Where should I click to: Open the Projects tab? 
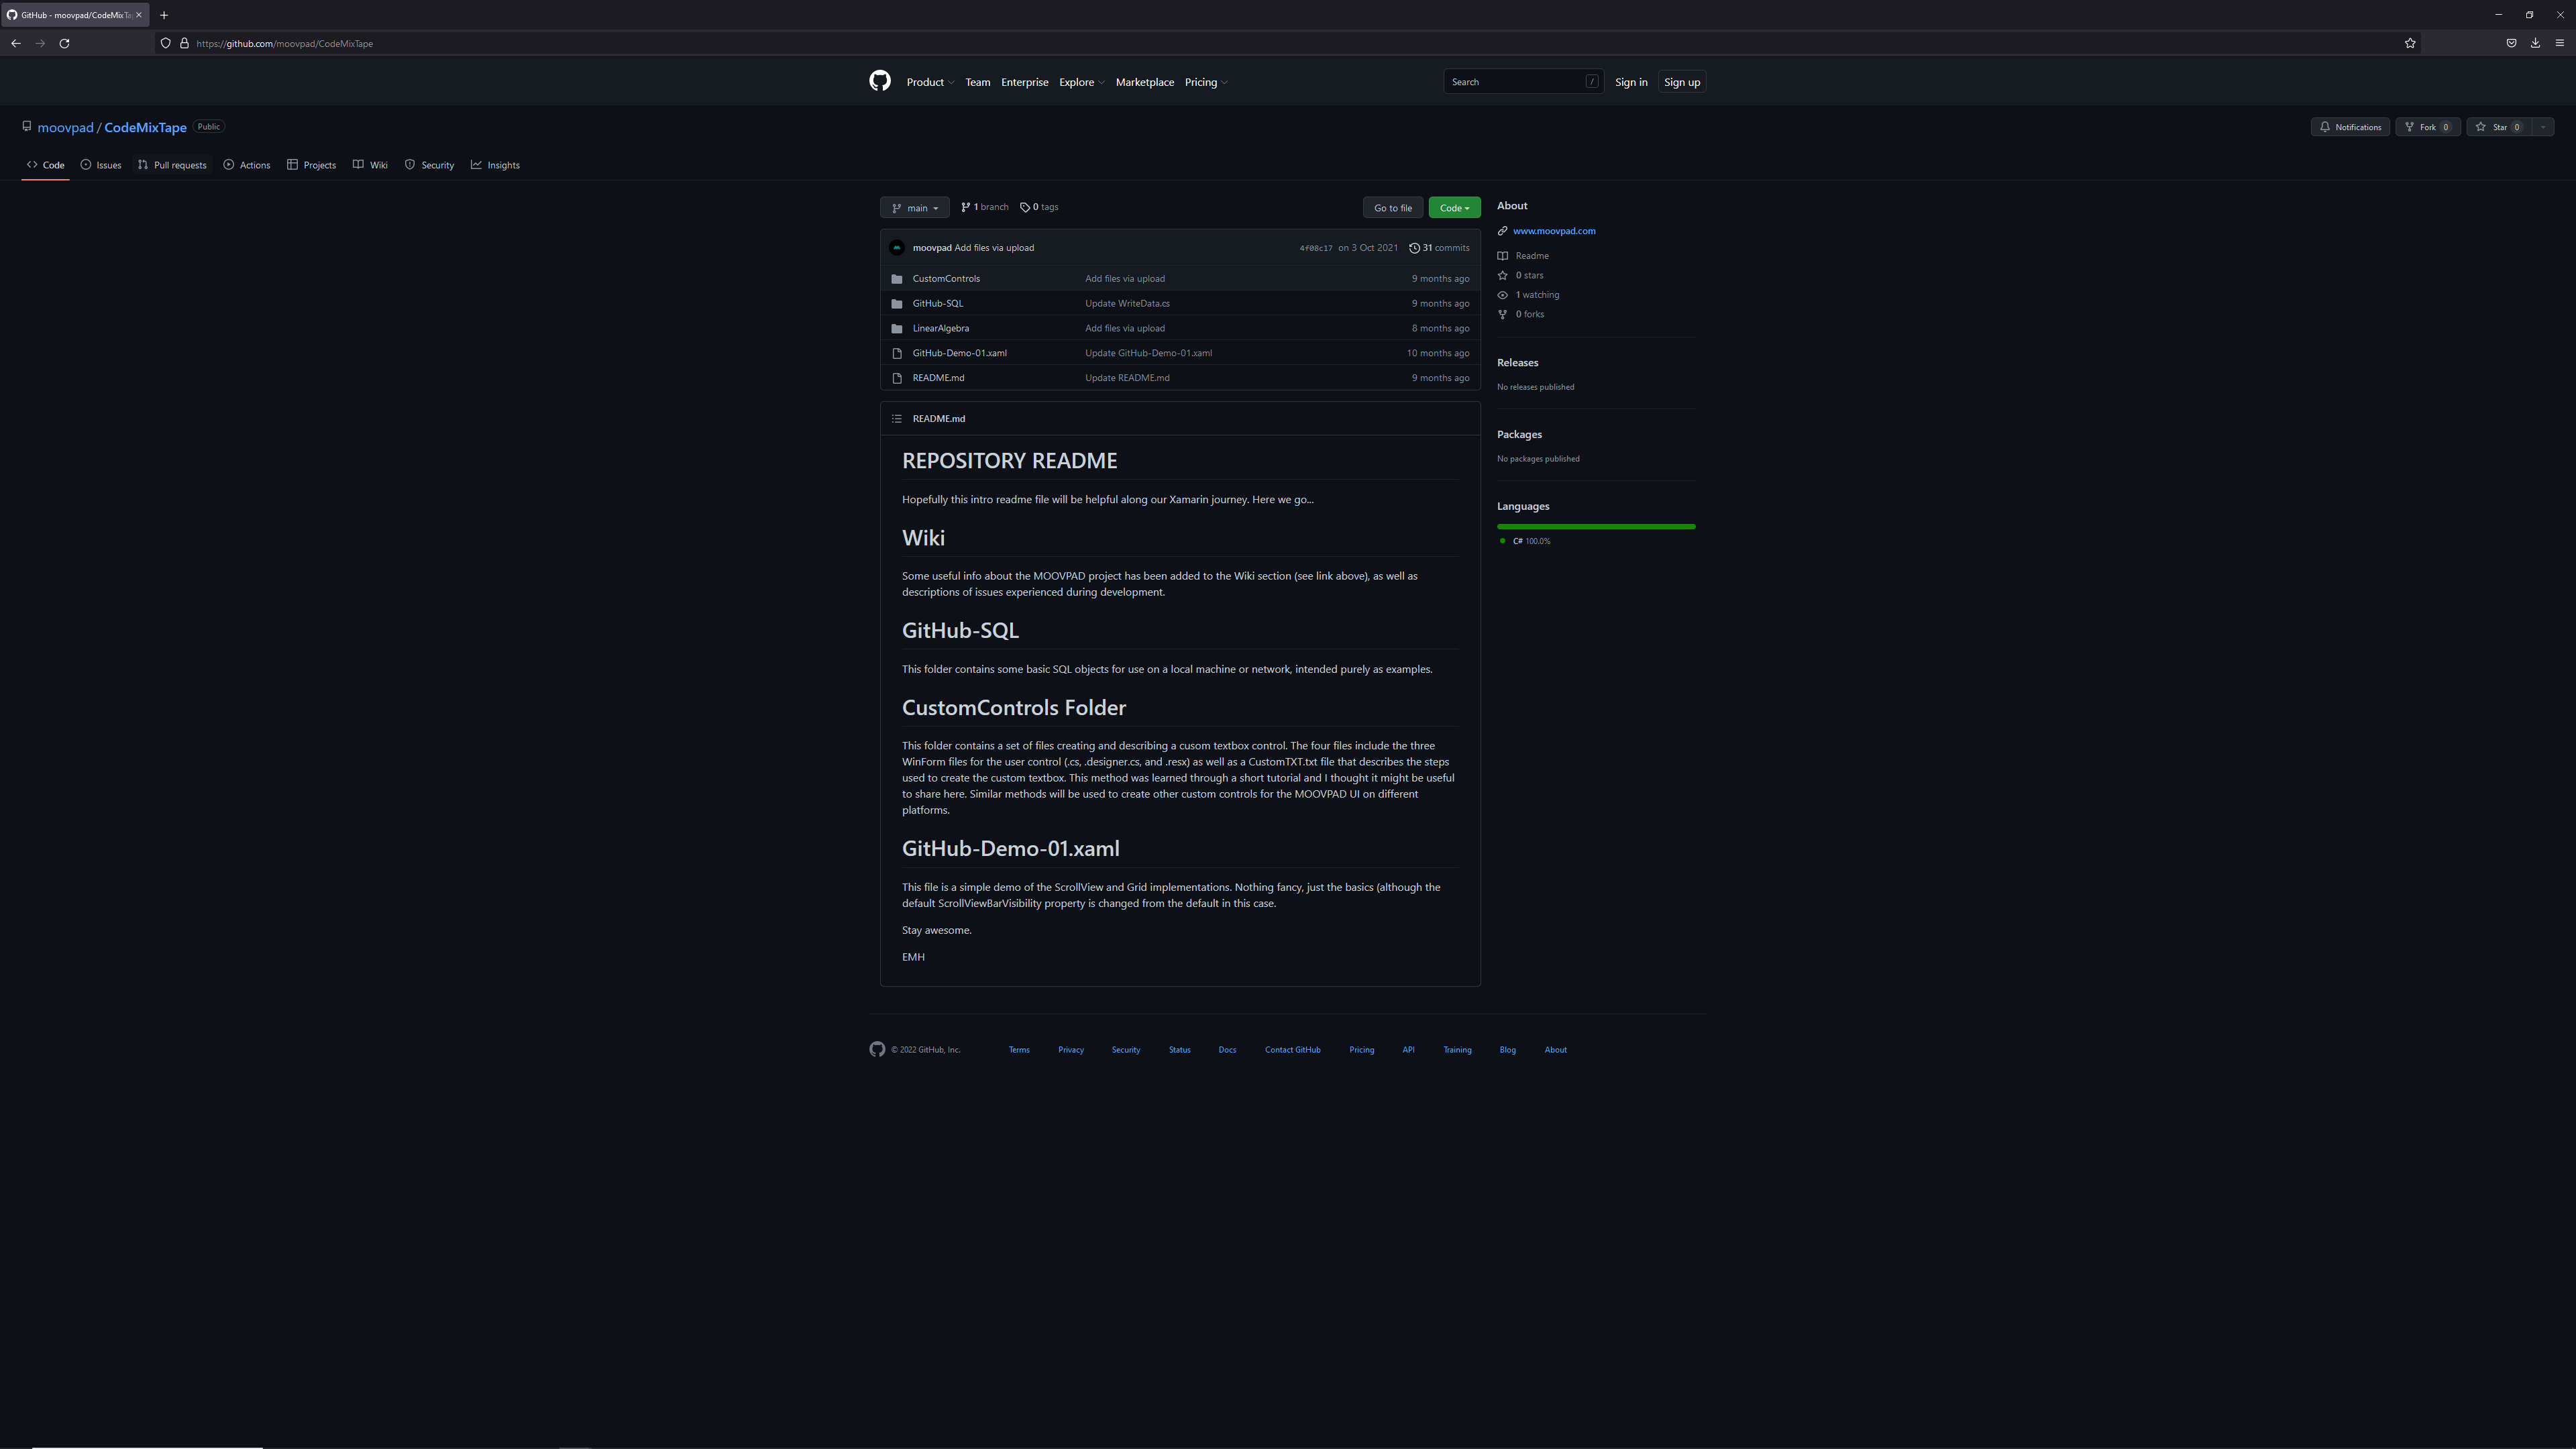tap(312, 165)
